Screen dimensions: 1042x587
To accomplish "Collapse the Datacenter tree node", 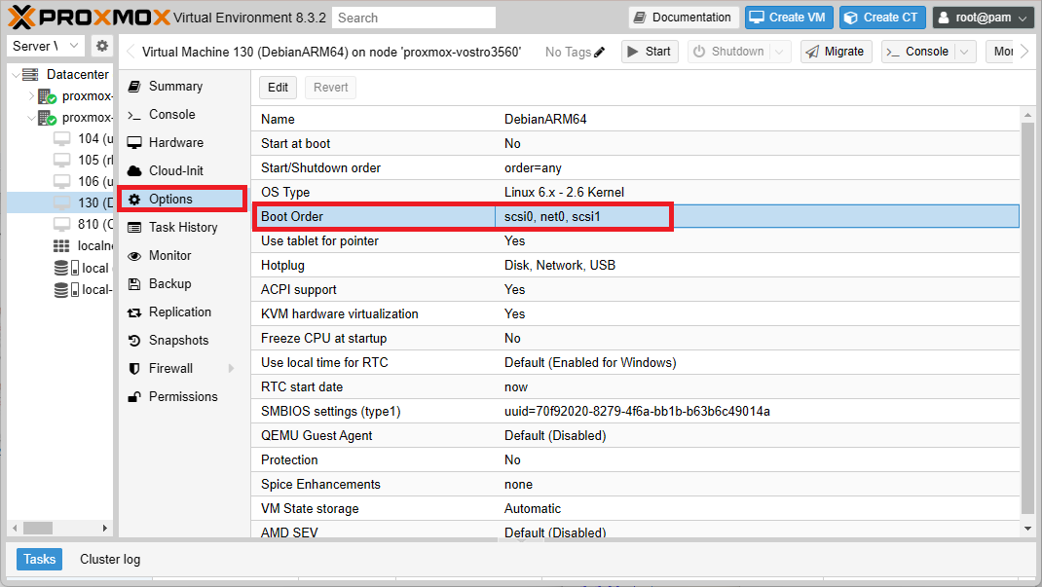I will (x=16, y=74).
